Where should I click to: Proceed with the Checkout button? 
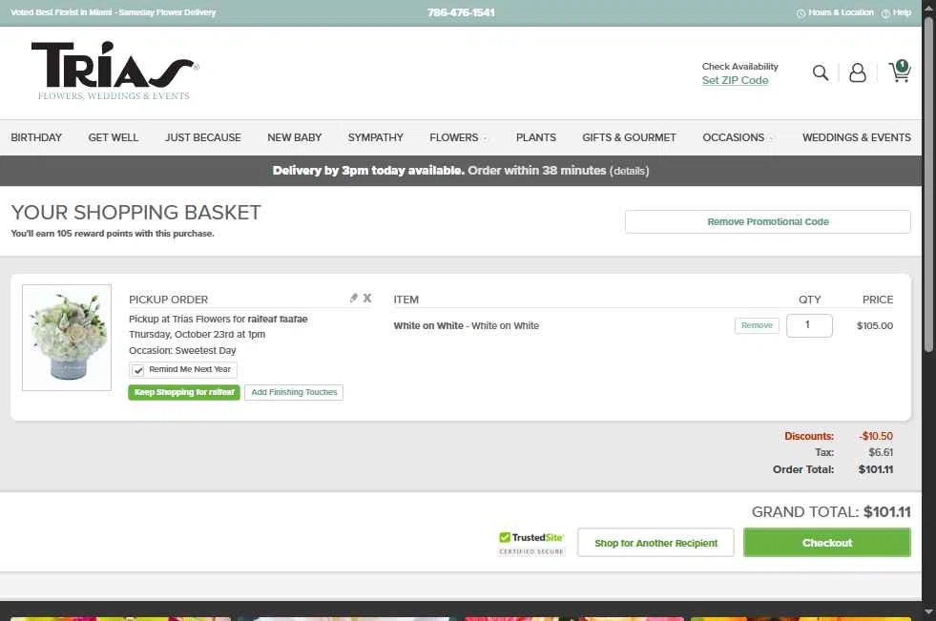[x=827, y=543]
